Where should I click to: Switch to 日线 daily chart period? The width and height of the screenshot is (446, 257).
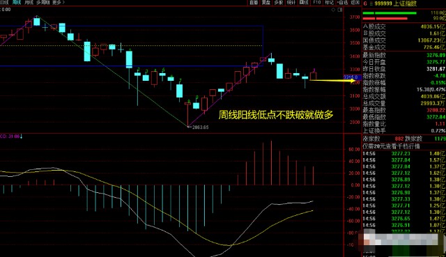pyautogui.click(x=5, y=2)
